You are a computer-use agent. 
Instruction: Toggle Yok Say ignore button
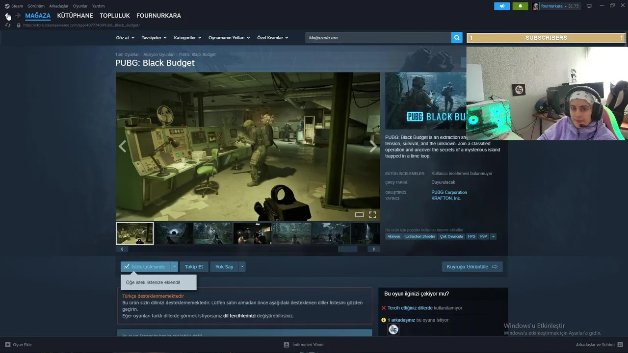click(224, 267)
